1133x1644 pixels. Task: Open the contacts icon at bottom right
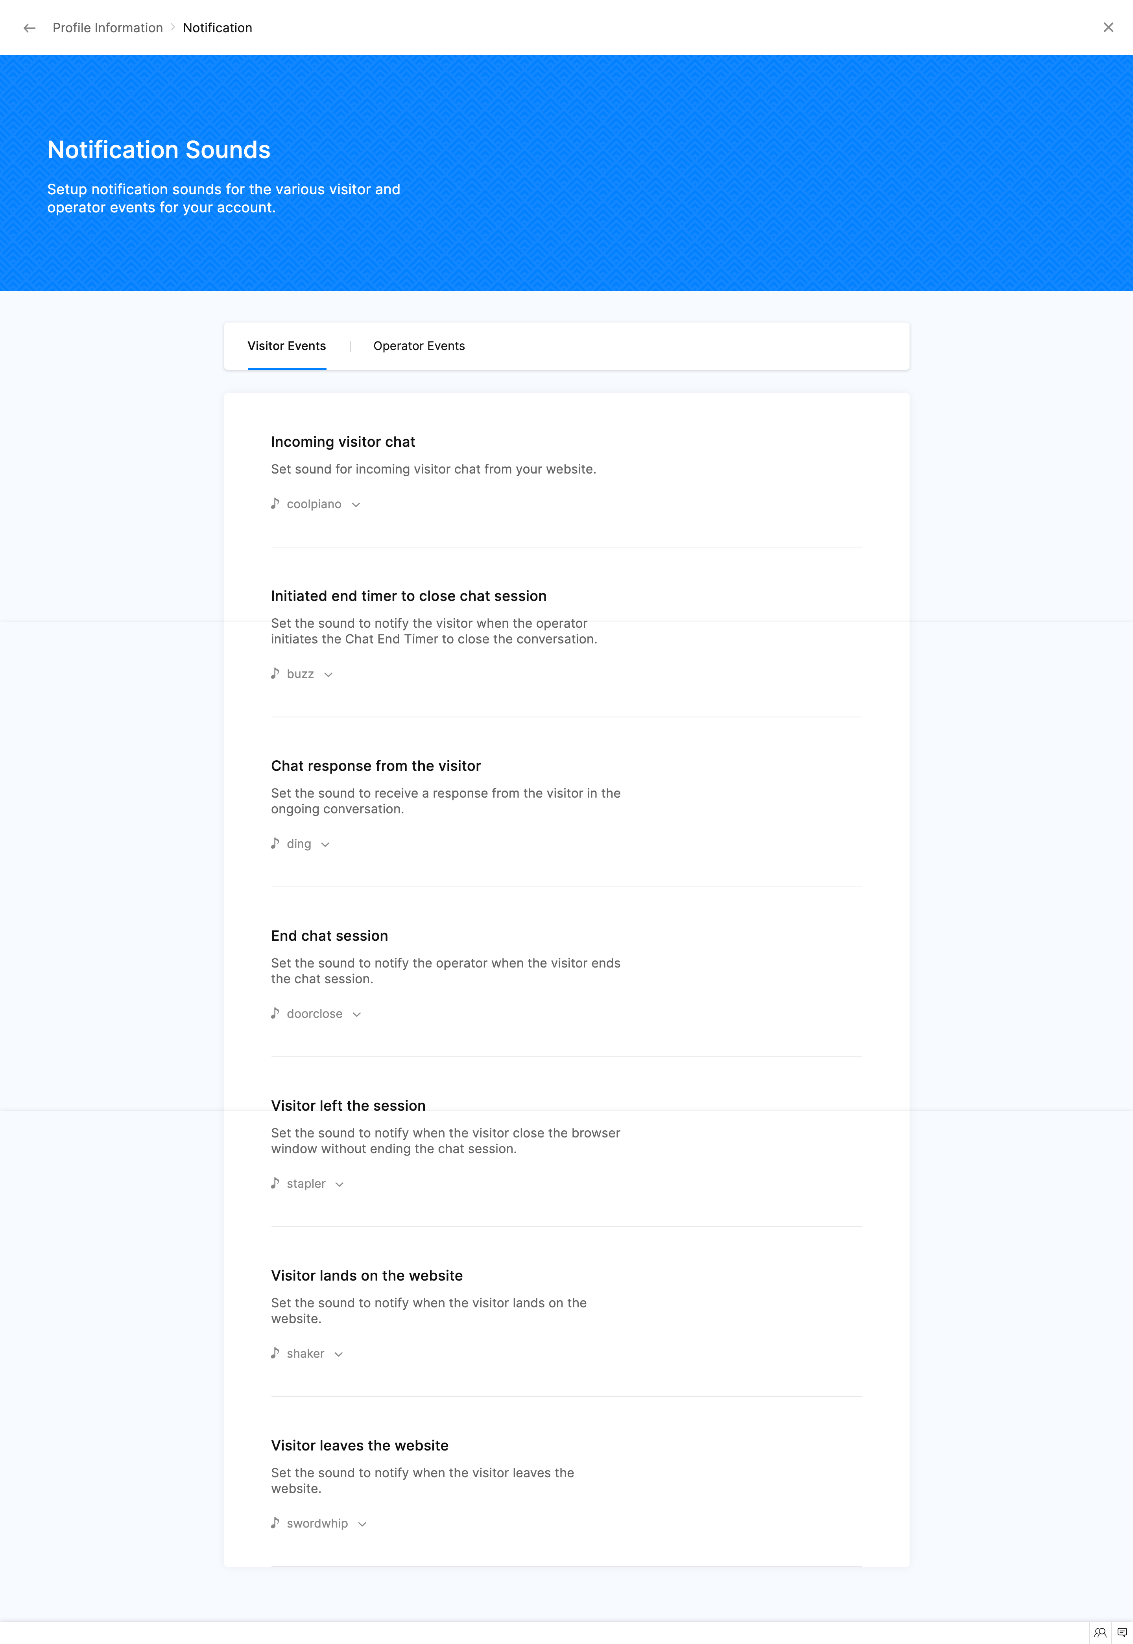(1100, 1632)
